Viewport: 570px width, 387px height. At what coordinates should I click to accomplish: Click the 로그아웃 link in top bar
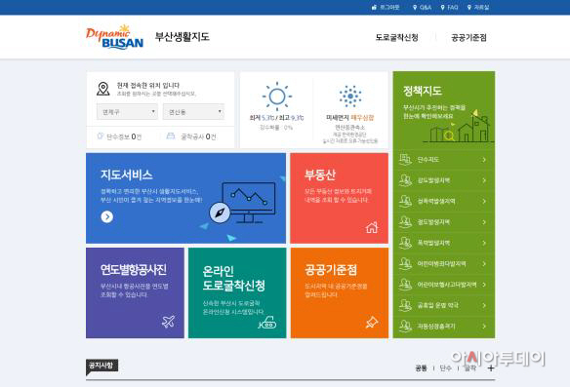point(389,7)
